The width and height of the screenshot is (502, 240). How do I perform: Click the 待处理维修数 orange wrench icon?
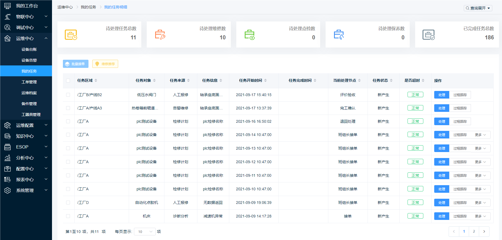(160, 35)
